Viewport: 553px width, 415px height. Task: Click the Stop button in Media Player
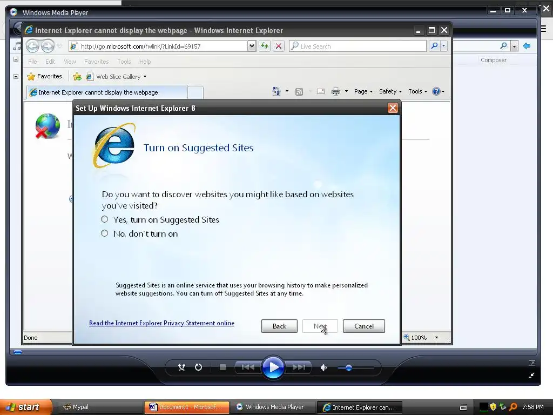point(222,367)
